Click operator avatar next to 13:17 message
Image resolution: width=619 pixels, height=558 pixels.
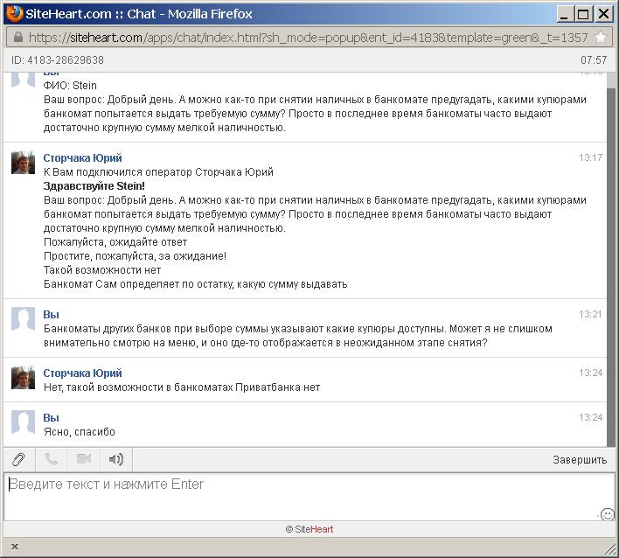23,163
